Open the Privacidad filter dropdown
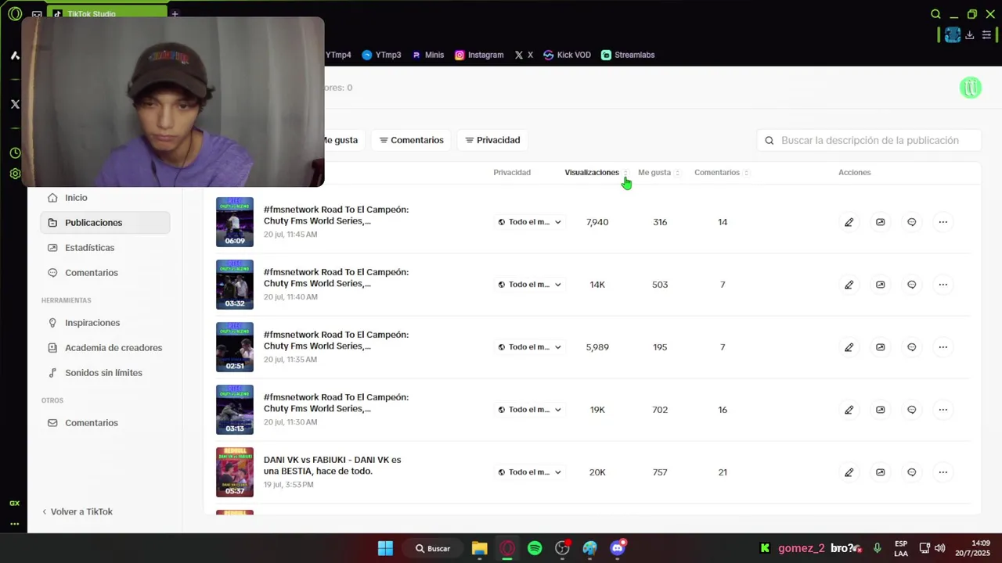1002x563 pixels. click(x=492, y=140)
